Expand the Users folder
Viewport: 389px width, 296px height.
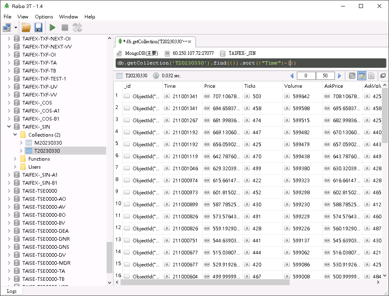point(15,167)
